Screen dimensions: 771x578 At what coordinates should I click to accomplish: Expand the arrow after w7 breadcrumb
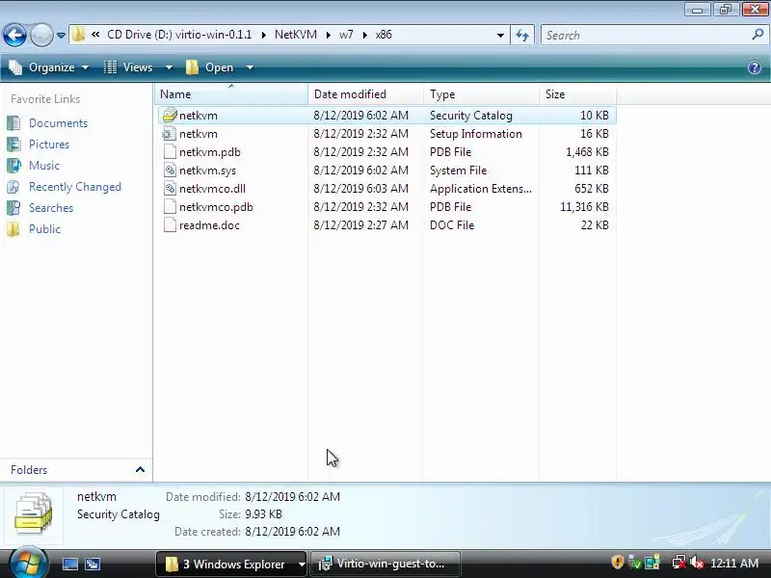(x=365, y=36)
